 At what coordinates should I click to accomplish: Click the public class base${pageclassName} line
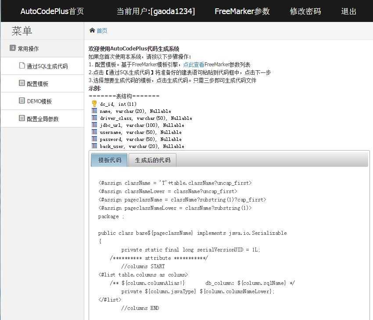(193, 233)
